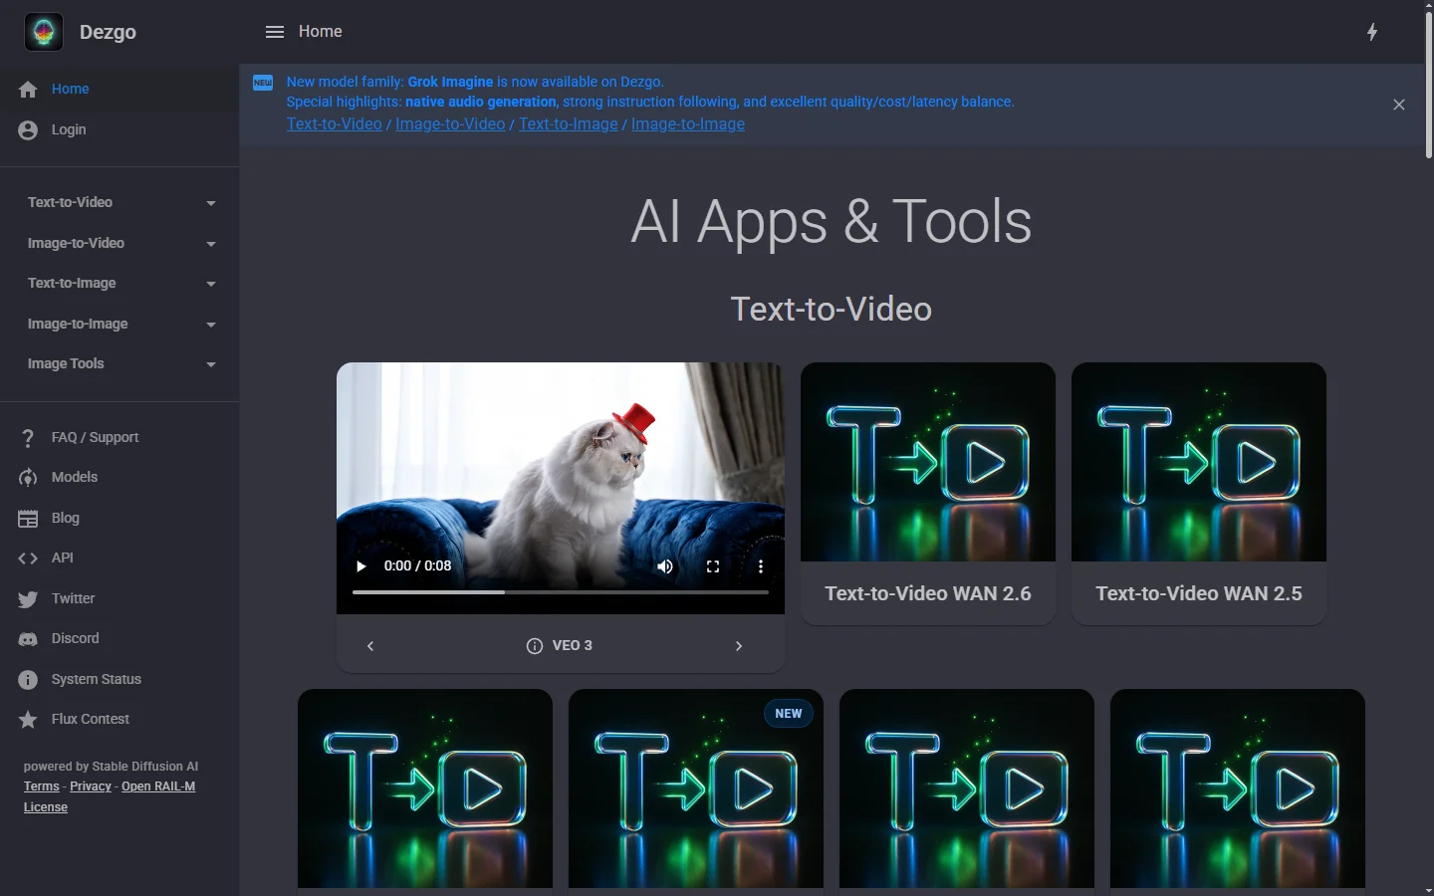This screenshot has height=896, width=1434.
Task: Expand the Text-to-Image sidebar section
Action: [119, 283]
